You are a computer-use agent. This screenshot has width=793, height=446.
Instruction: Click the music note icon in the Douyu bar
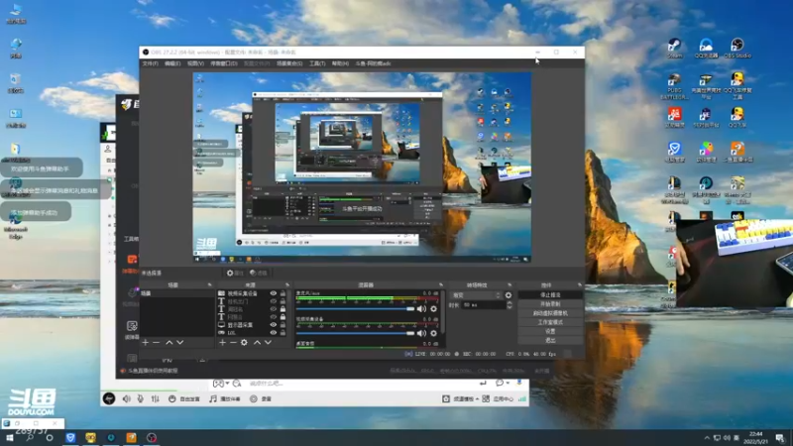tap(213, 399)
